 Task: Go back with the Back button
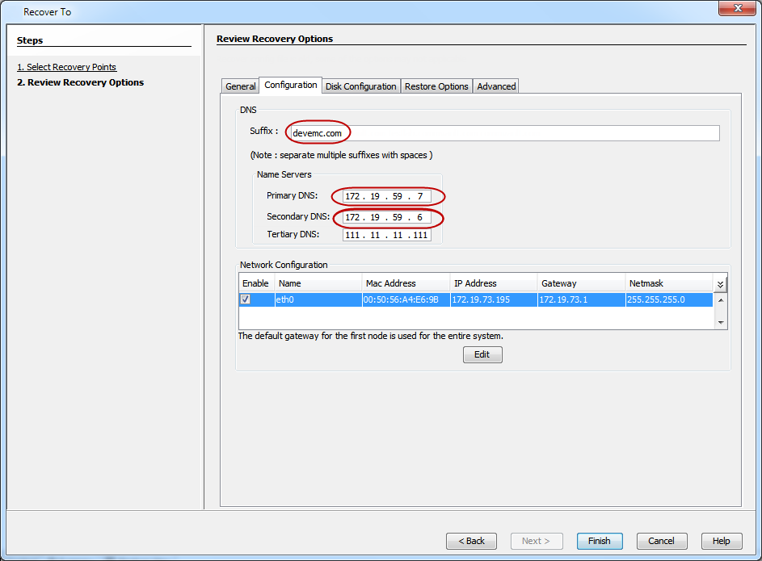(x=471, y=541)
